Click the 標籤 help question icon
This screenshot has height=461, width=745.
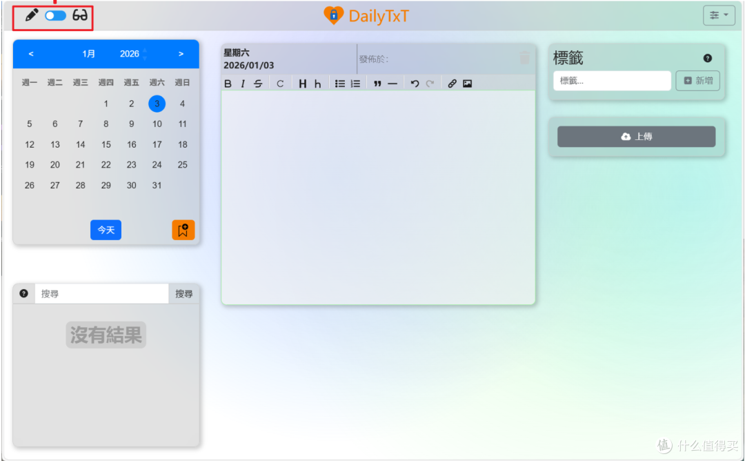[x=708, y=58]
